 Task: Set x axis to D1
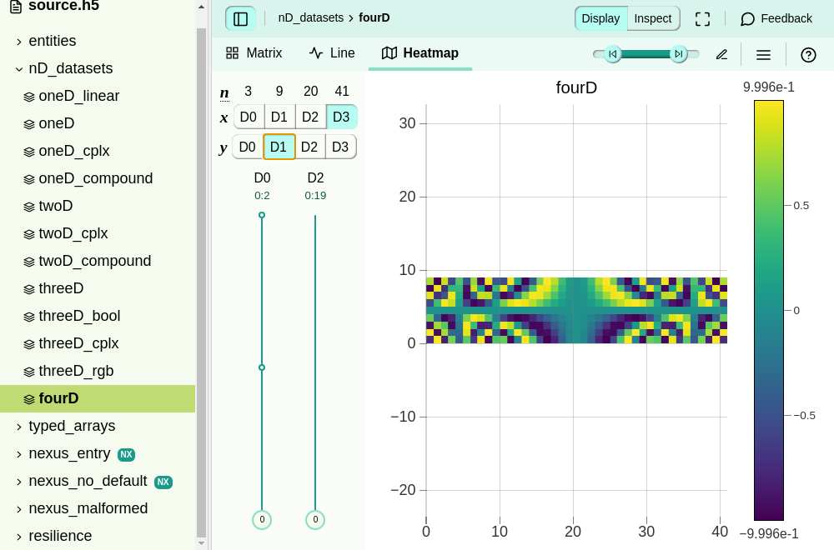pyautogui.click(x=279, y=117)
